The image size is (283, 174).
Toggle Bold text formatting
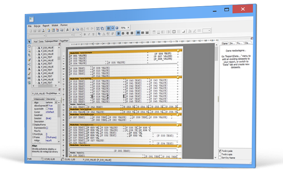pos(84,35)
